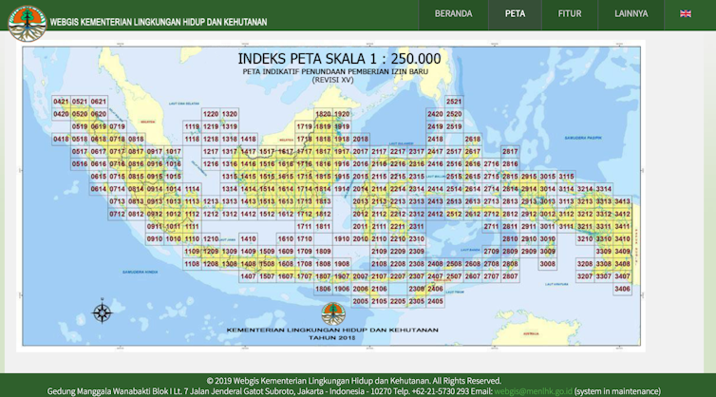Select map sheet 1210
The height and width of the screenshot is (397, 716).
(211, 239)
